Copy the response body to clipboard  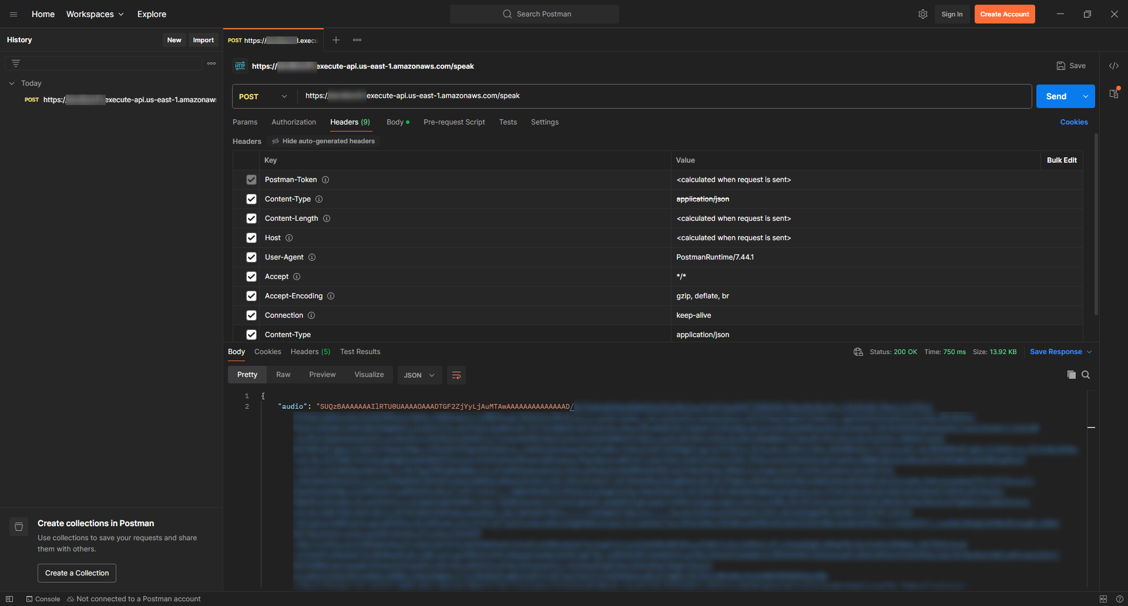[x=1072, y=375]
